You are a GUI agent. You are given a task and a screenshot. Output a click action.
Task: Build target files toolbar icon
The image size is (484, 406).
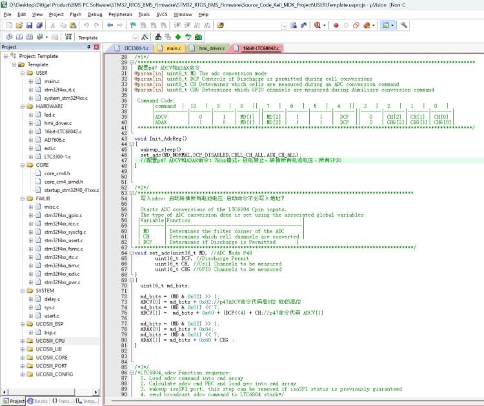pos(19,37)
